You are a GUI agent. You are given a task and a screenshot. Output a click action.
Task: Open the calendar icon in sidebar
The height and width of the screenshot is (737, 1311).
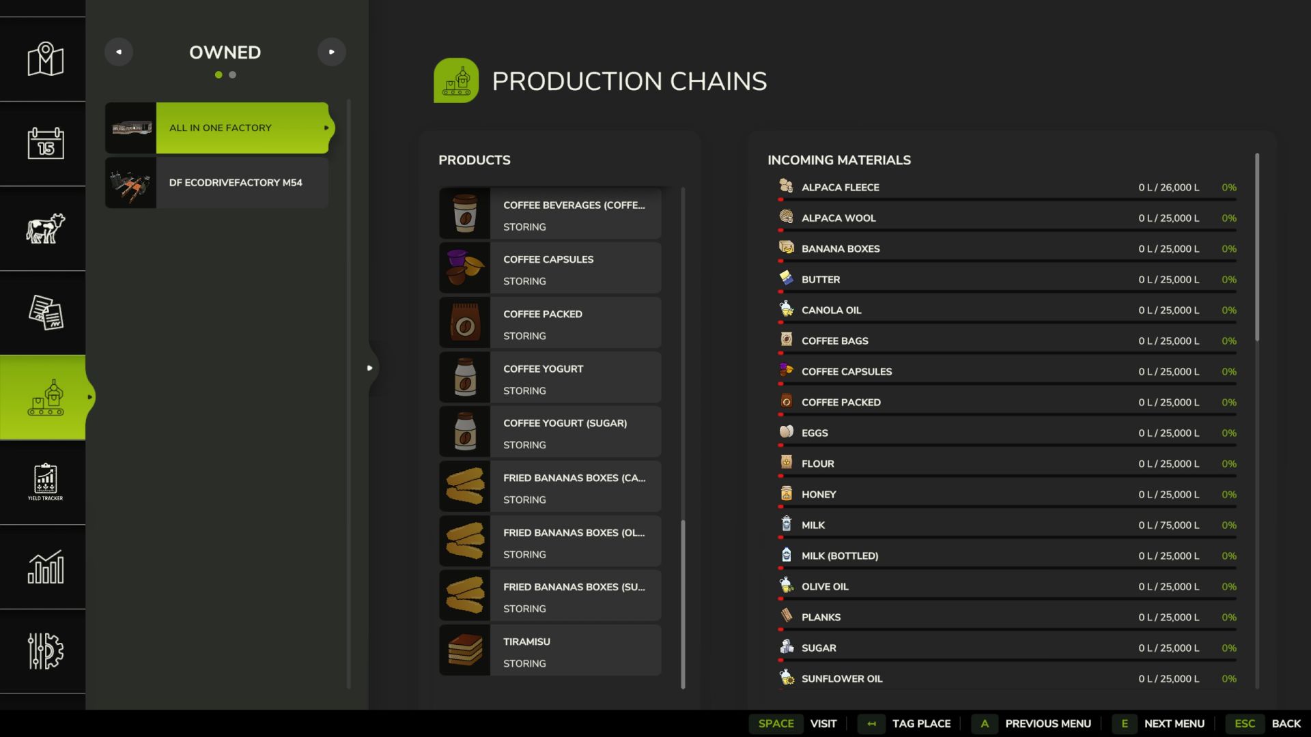45,143
